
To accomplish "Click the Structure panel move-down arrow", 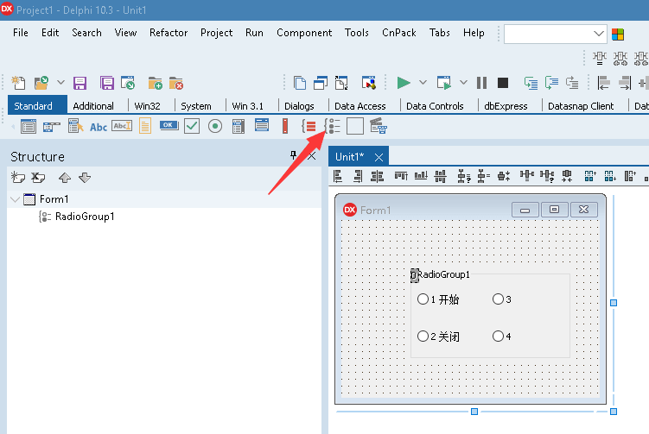I will click(x=85, y=178).
